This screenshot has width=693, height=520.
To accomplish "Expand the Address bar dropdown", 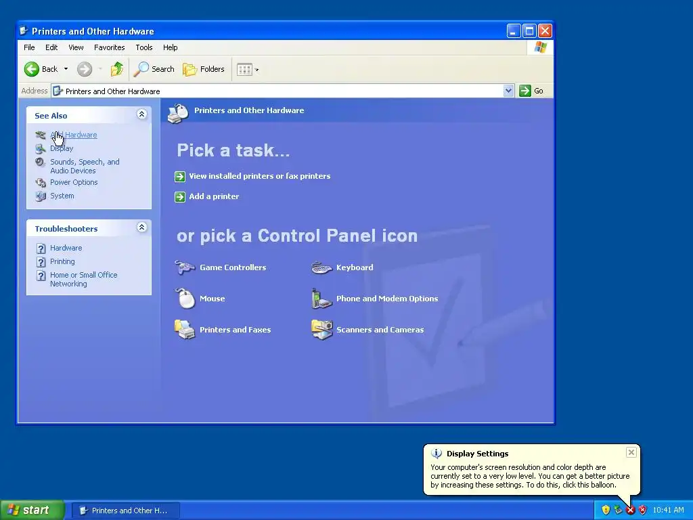I will pyautogui.click(x=508, y=91).
